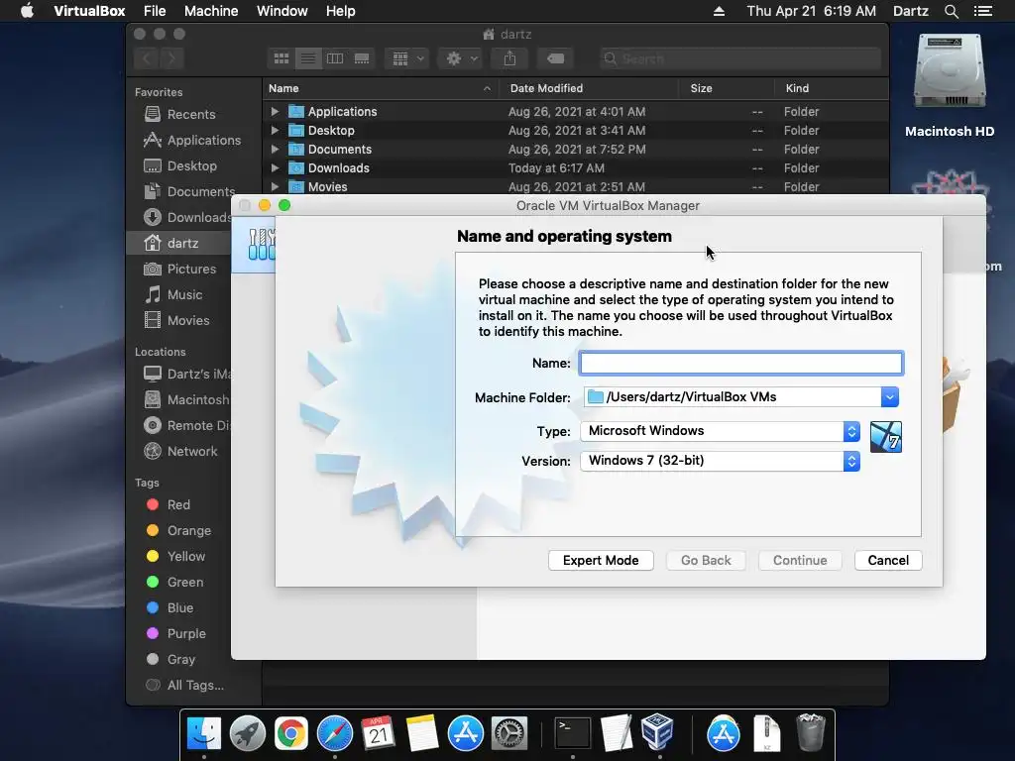The image size is (1015, 761).
Task: Click the Finder Search field
Action: 739,58
